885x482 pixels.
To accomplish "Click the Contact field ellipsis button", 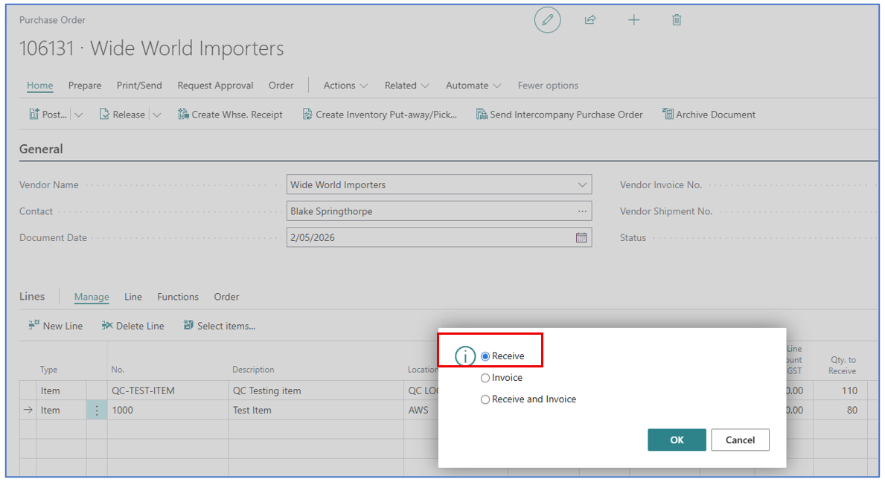I will point(581,211).
